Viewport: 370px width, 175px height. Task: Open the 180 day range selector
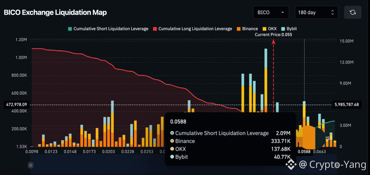[316, 12]
